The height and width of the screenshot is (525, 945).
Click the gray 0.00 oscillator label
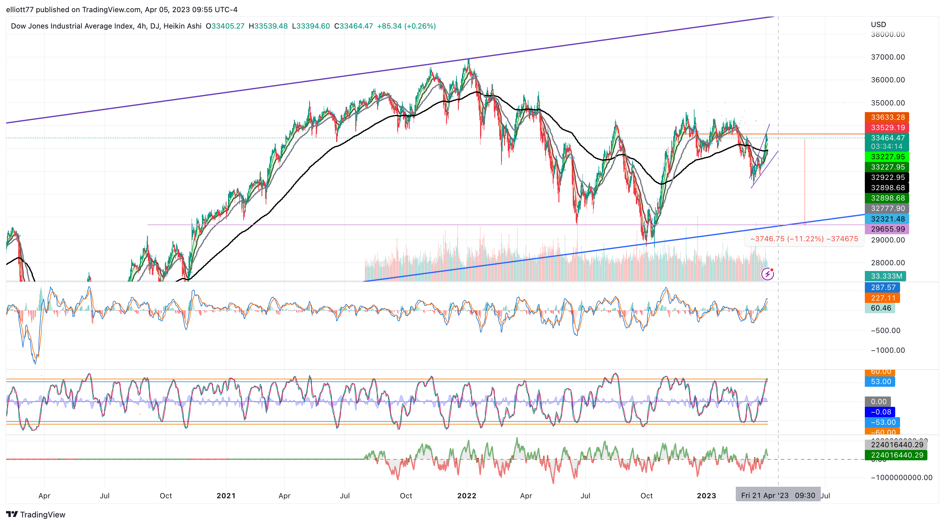pyautogui.click(x=878, y=402)
